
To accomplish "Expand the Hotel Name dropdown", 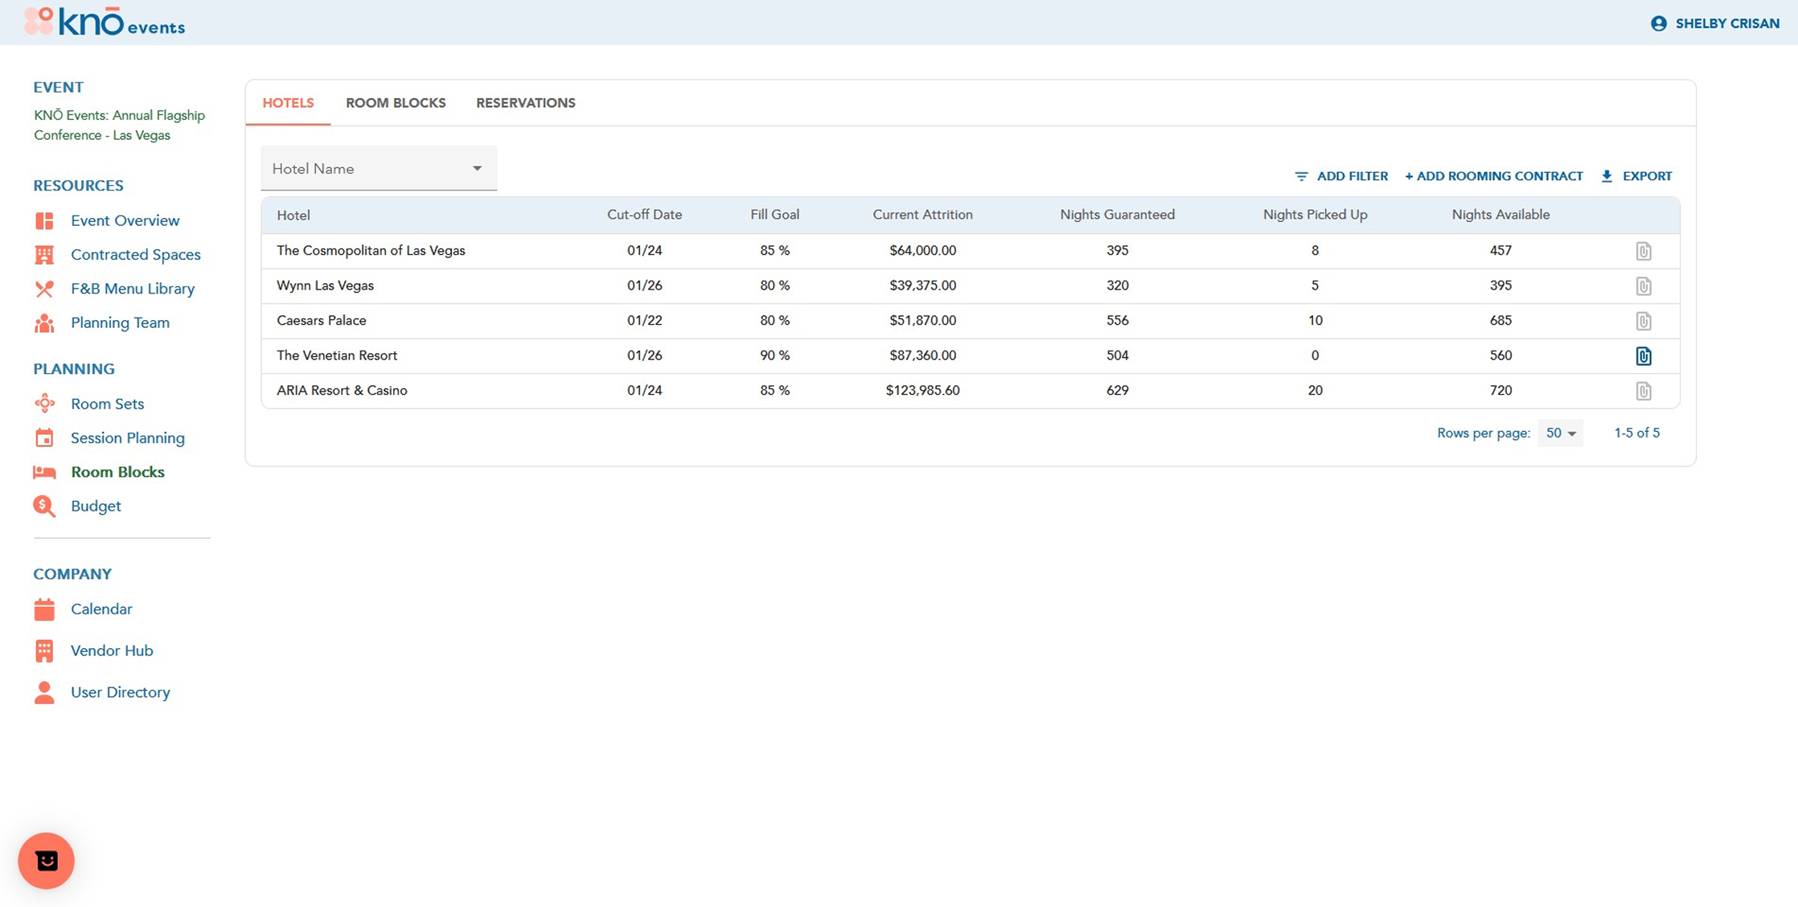I will (x=378, y=169).
